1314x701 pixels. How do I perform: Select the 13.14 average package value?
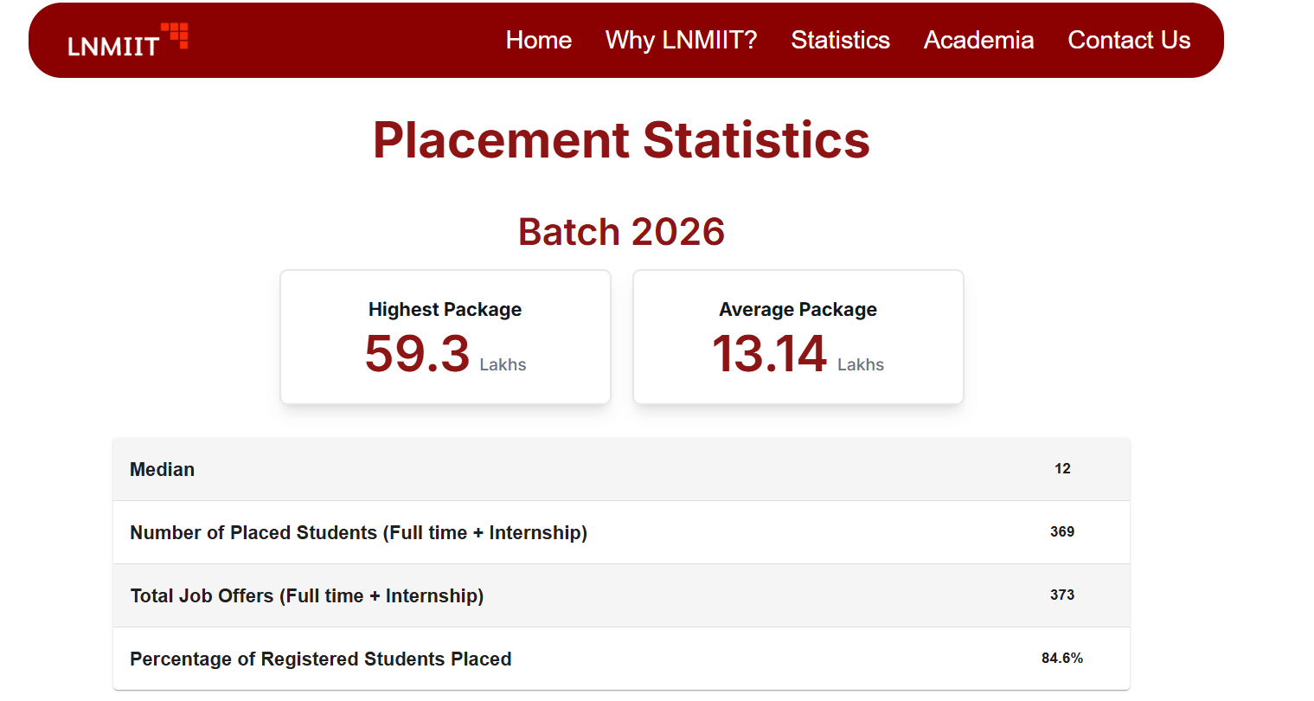[x=769, y=353]
